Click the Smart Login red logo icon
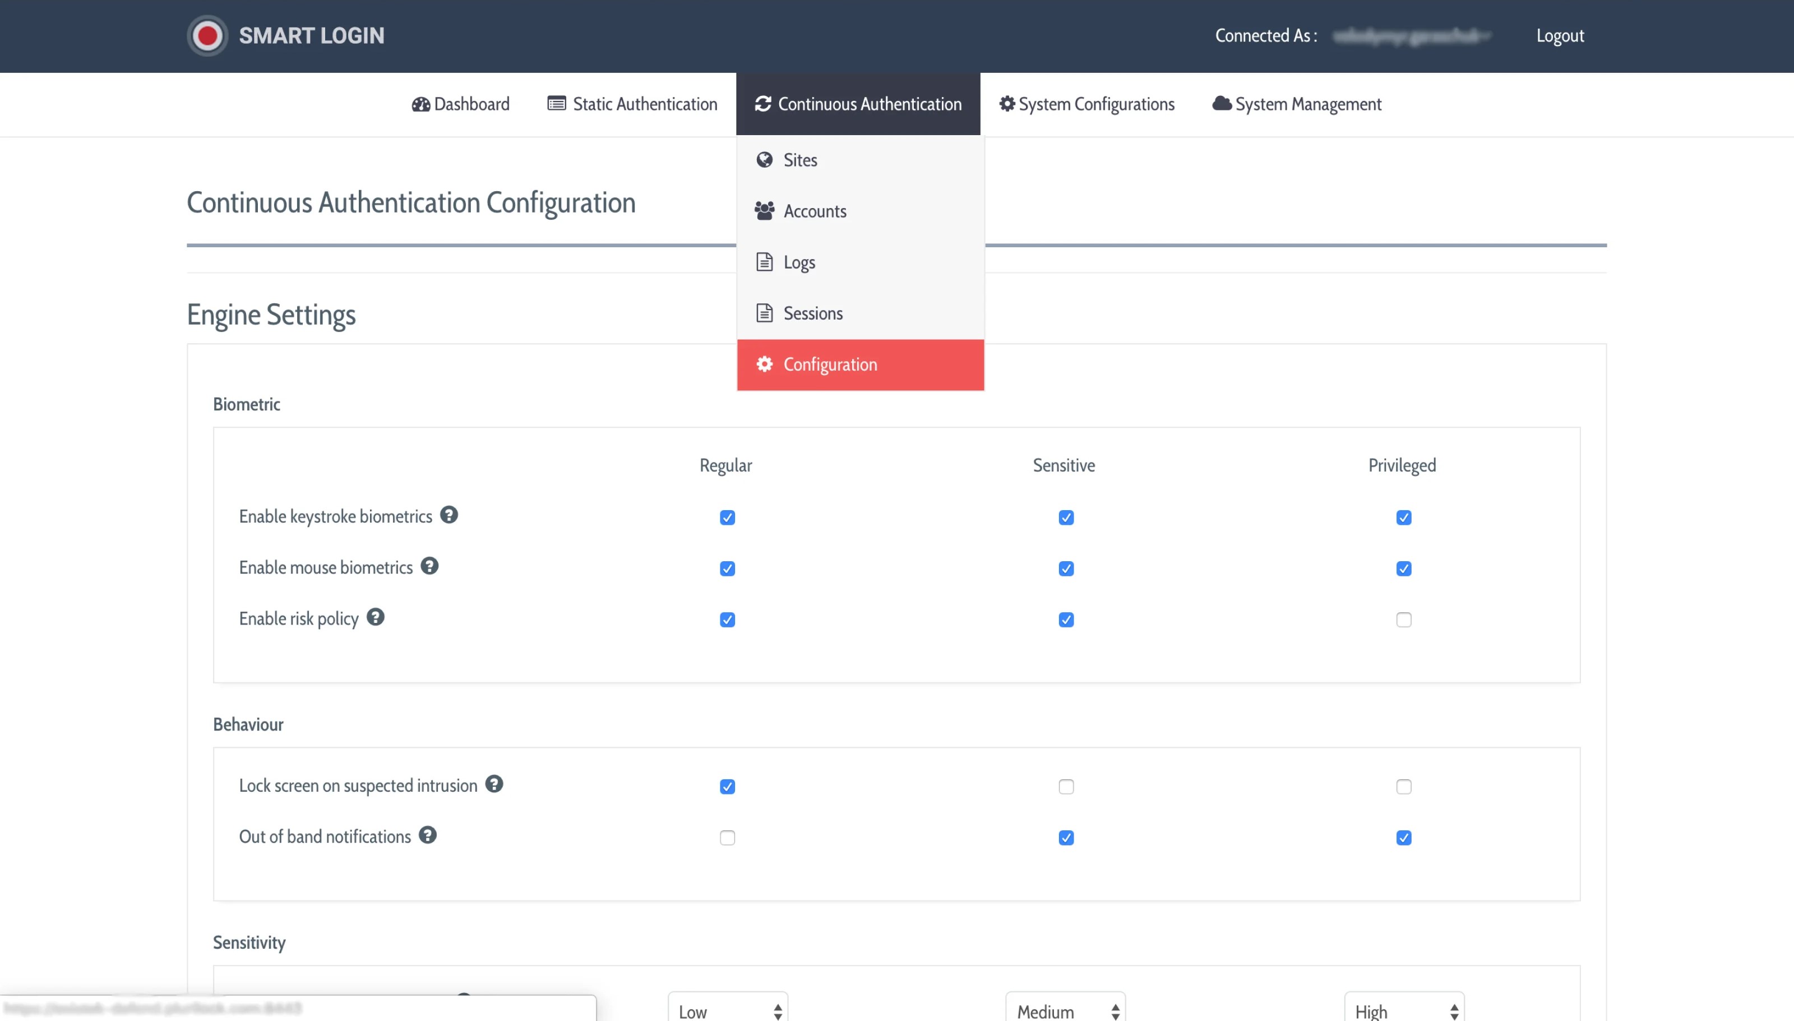Screen dimensions: 1794x1021 tap(207, 36)
